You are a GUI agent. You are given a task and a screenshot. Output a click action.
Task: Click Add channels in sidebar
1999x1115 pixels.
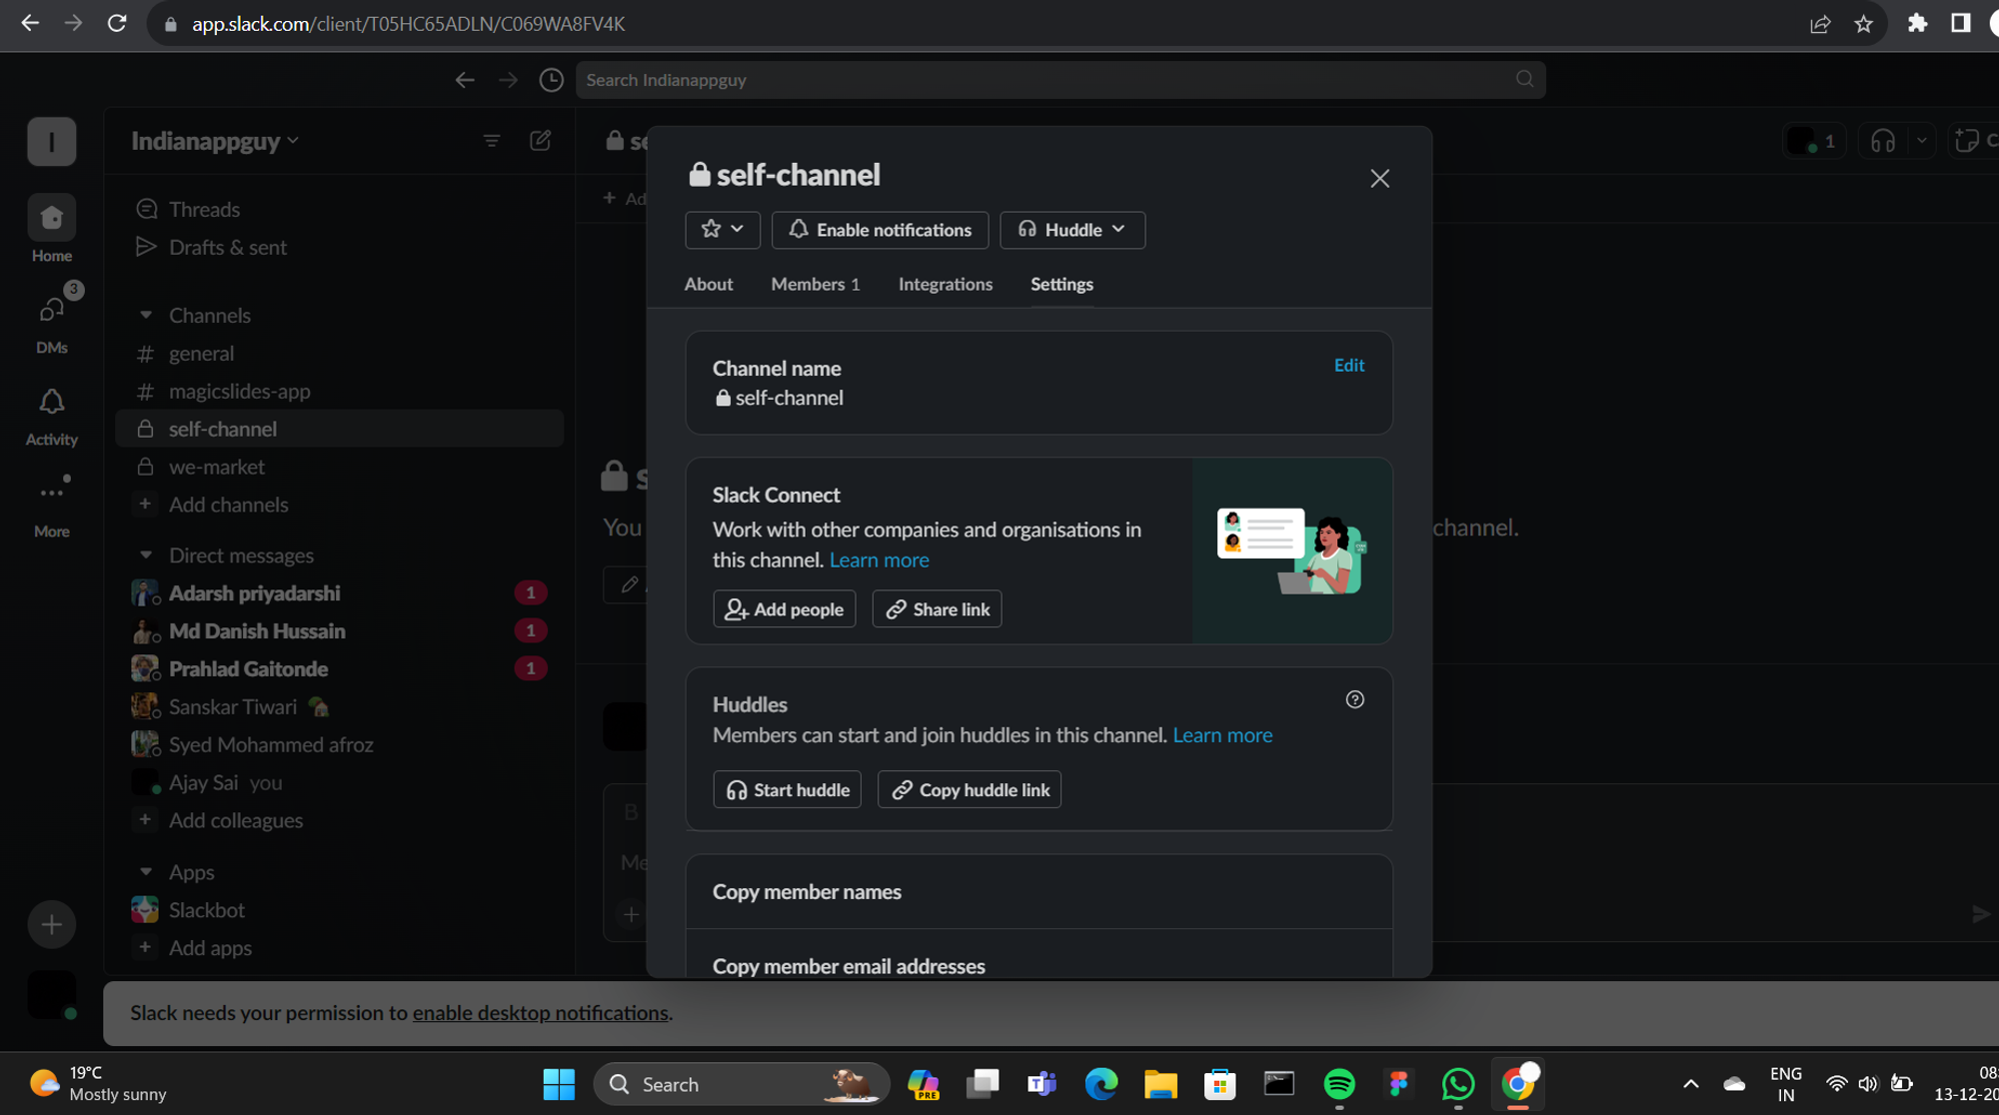pyautogui.click(x=339, y=505)
